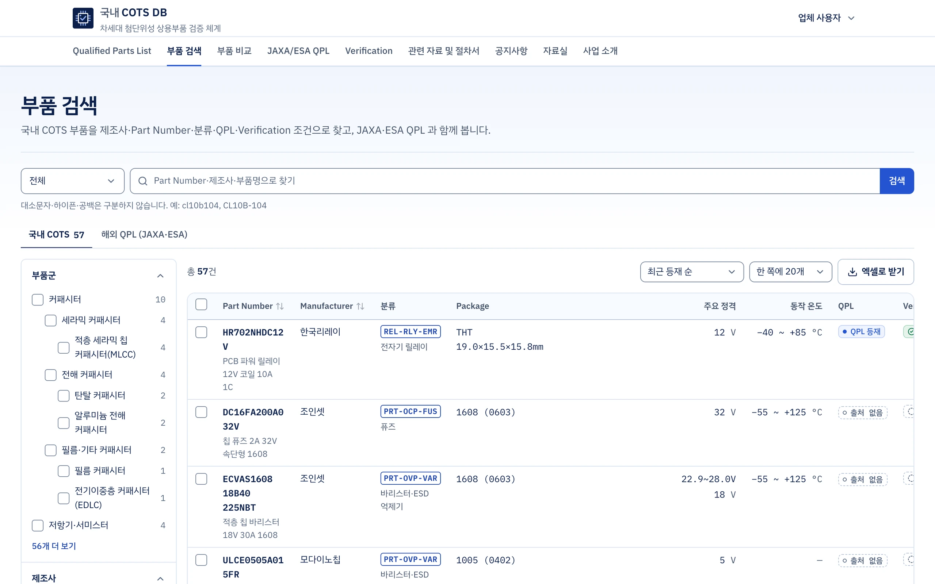Viewport: 935px width, 584px height.
Task: Click the QPL 등재 badge for HR702NHDC12V
Action: [x=861, y=332]
